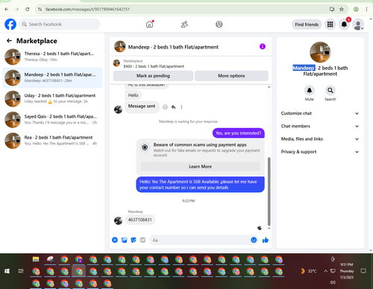Open File Explorer from taskbar
The image size is (373, 289).
(x=36, y=259)
